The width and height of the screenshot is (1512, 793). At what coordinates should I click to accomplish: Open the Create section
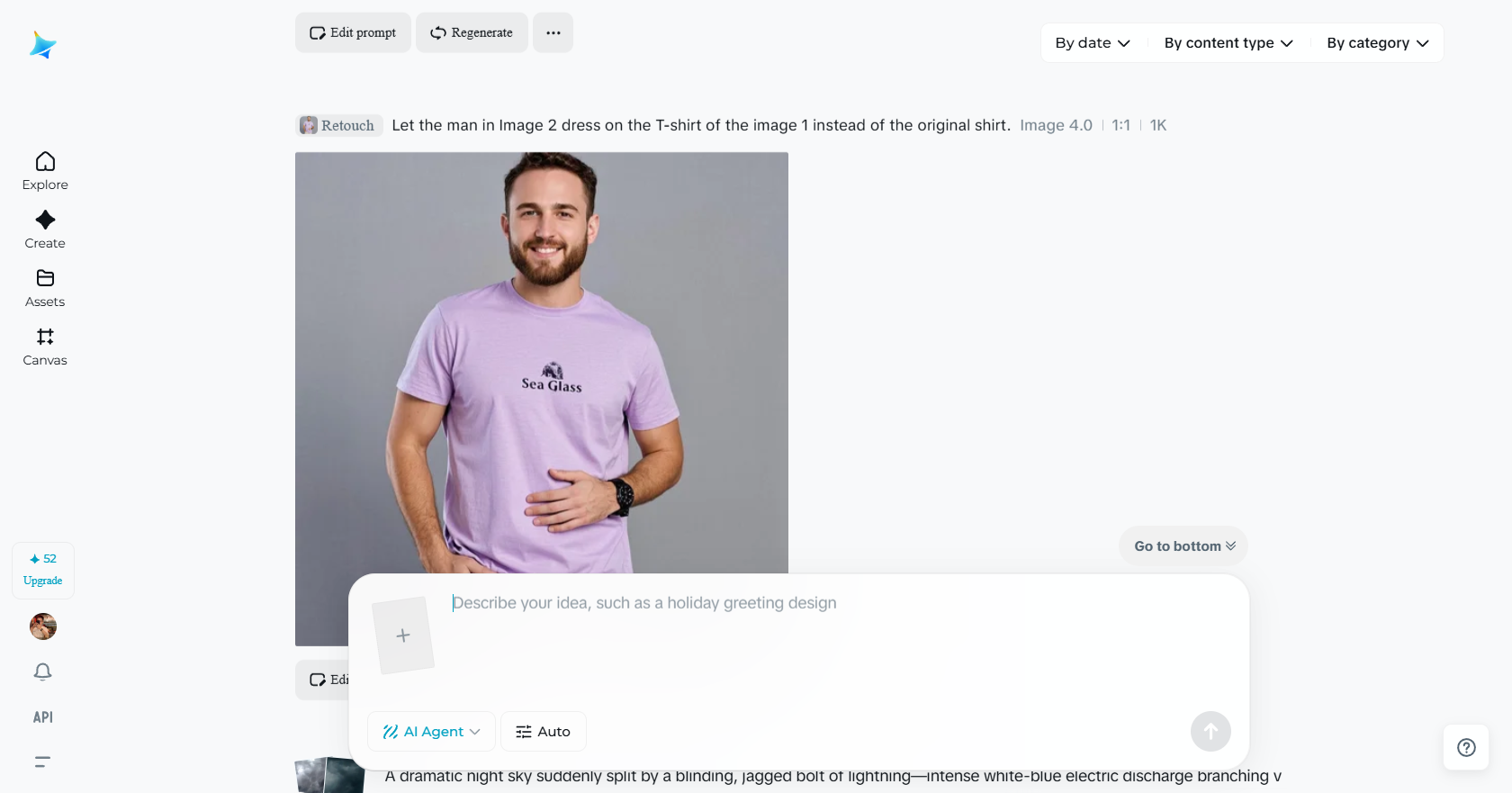45,229
